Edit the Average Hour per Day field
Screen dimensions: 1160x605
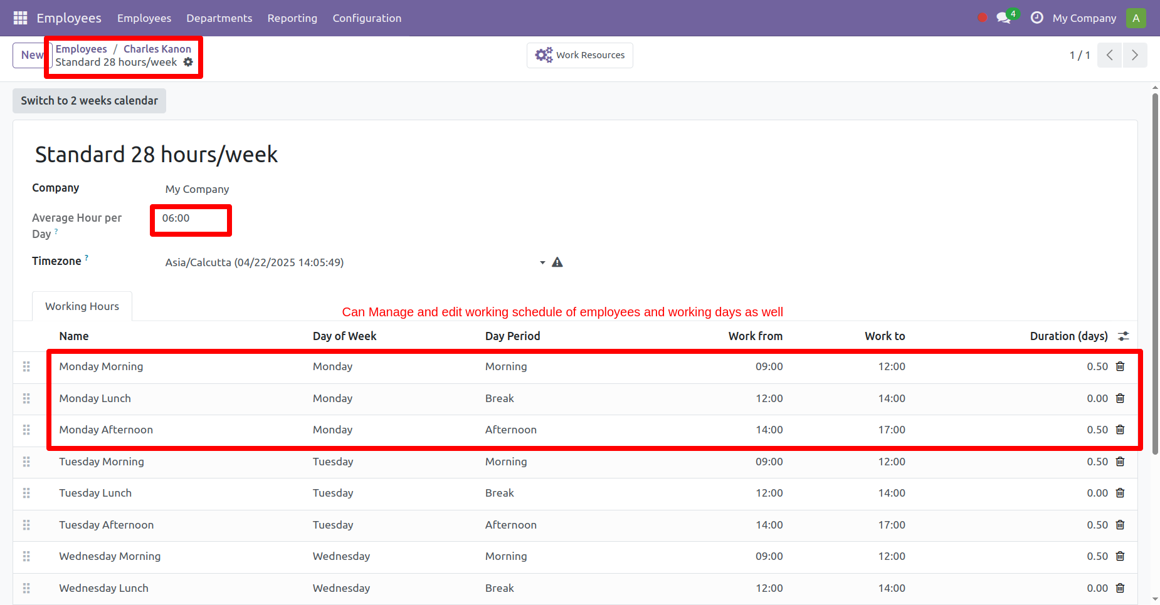pos(190,219)
